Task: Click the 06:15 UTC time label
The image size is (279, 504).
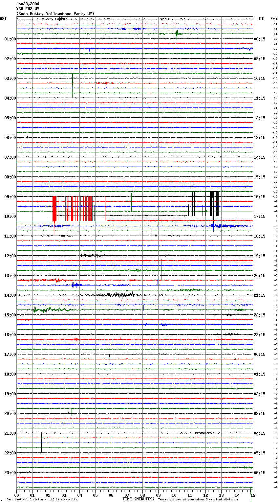Action: tap(260, 473)
